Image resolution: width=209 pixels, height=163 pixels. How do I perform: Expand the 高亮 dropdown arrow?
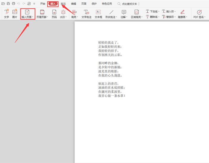(x=77, y=17)
